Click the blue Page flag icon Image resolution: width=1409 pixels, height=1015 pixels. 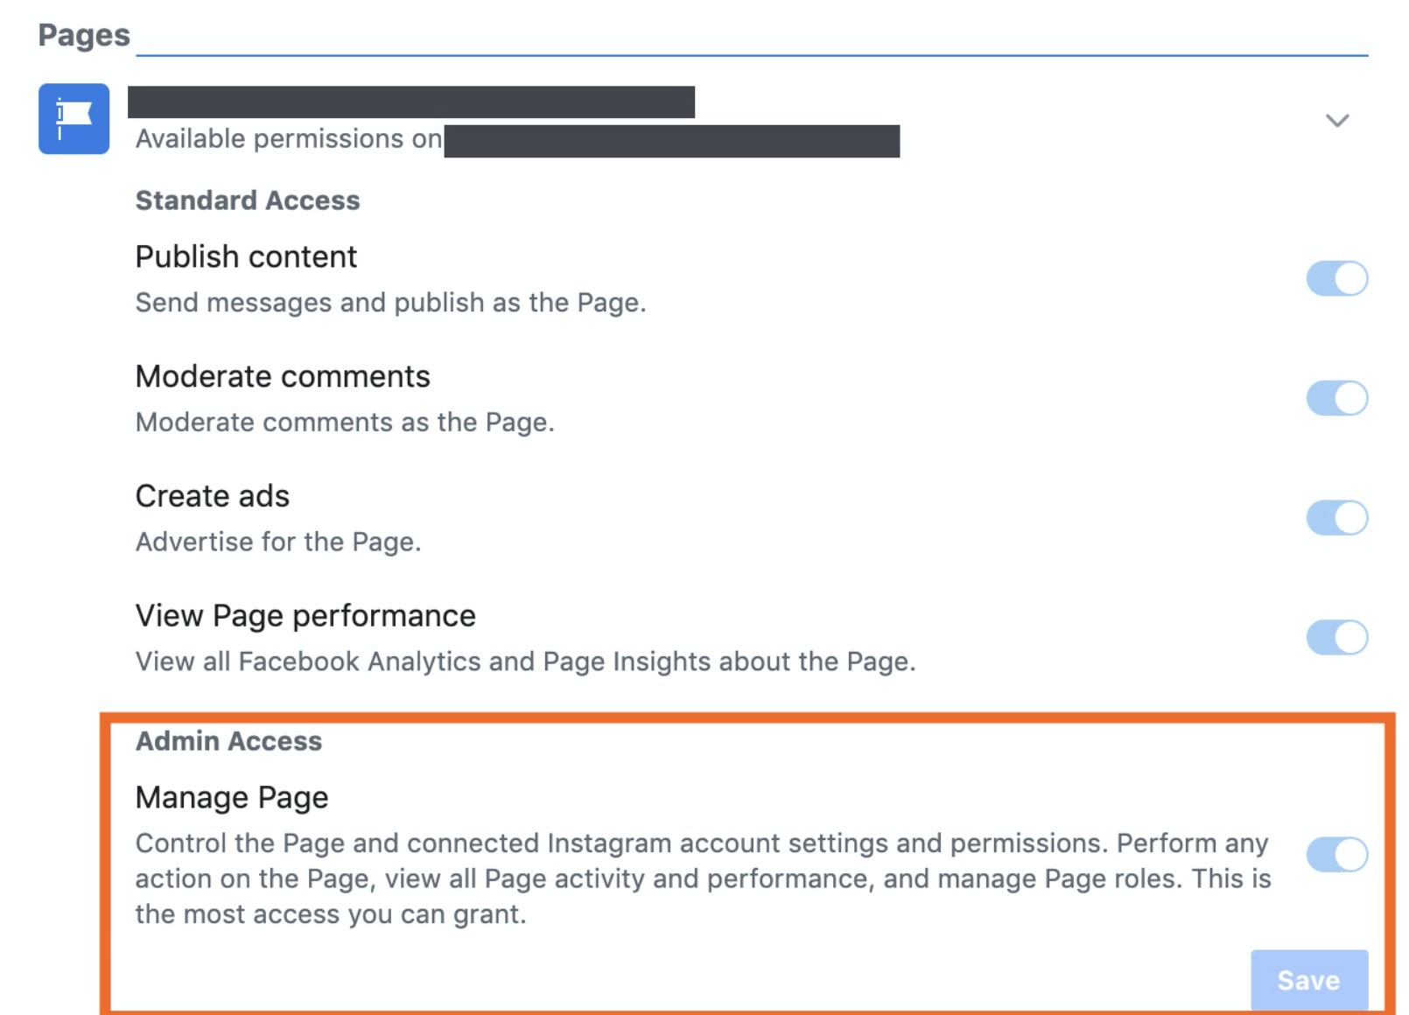pyautogui.click(x=74, y=119)
